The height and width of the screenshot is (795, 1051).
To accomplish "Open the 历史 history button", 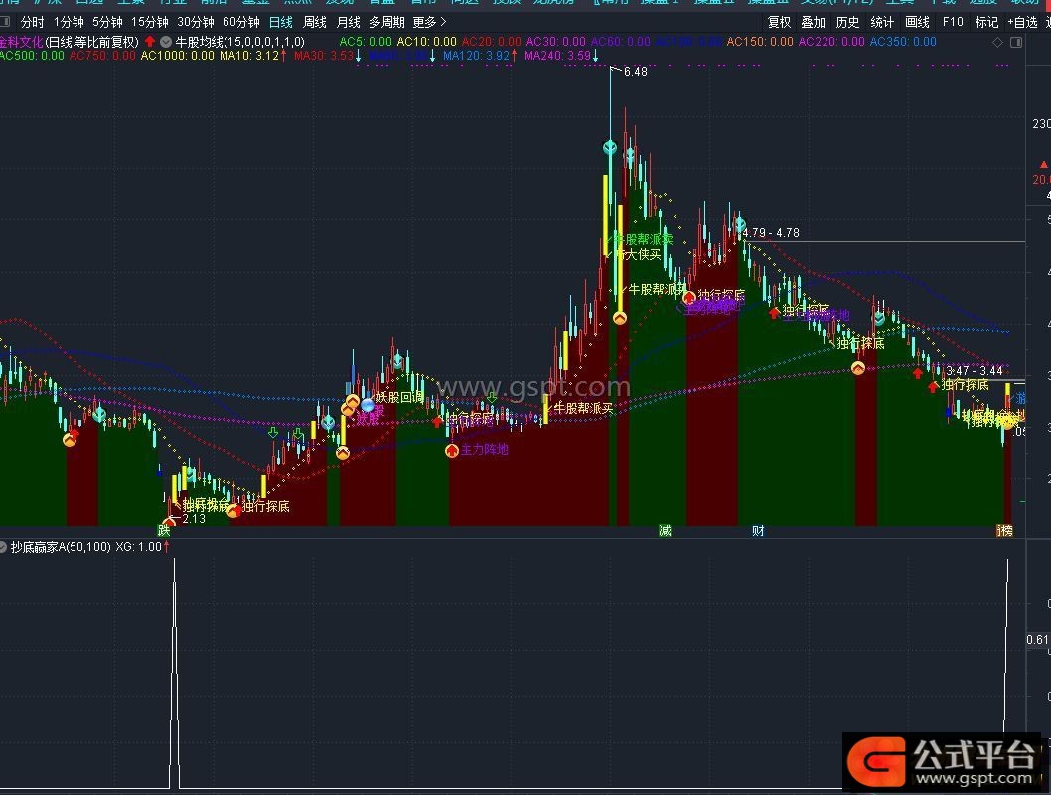I will click(847, 22).
